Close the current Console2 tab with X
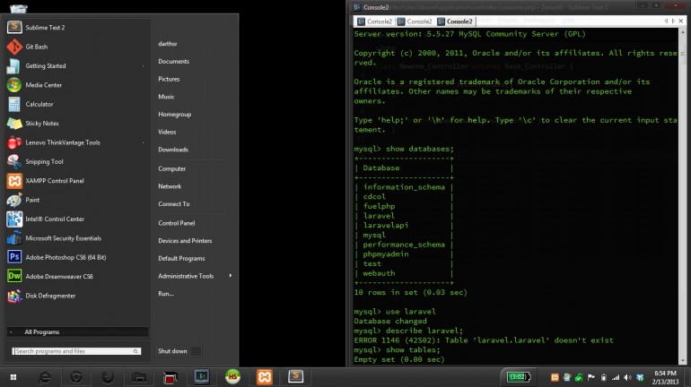 (x=681, y=21)
